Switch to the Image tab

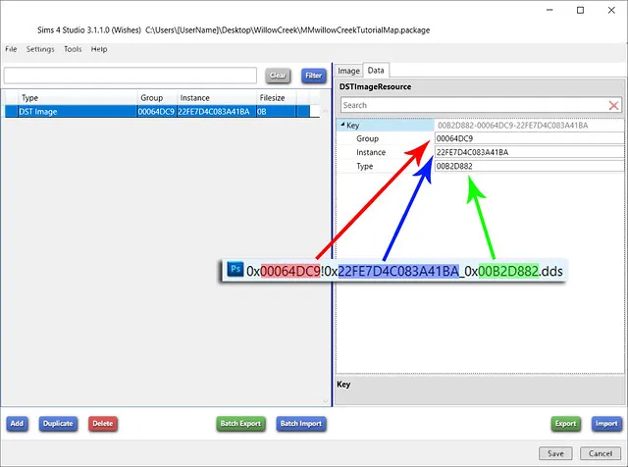pos(348,71)
